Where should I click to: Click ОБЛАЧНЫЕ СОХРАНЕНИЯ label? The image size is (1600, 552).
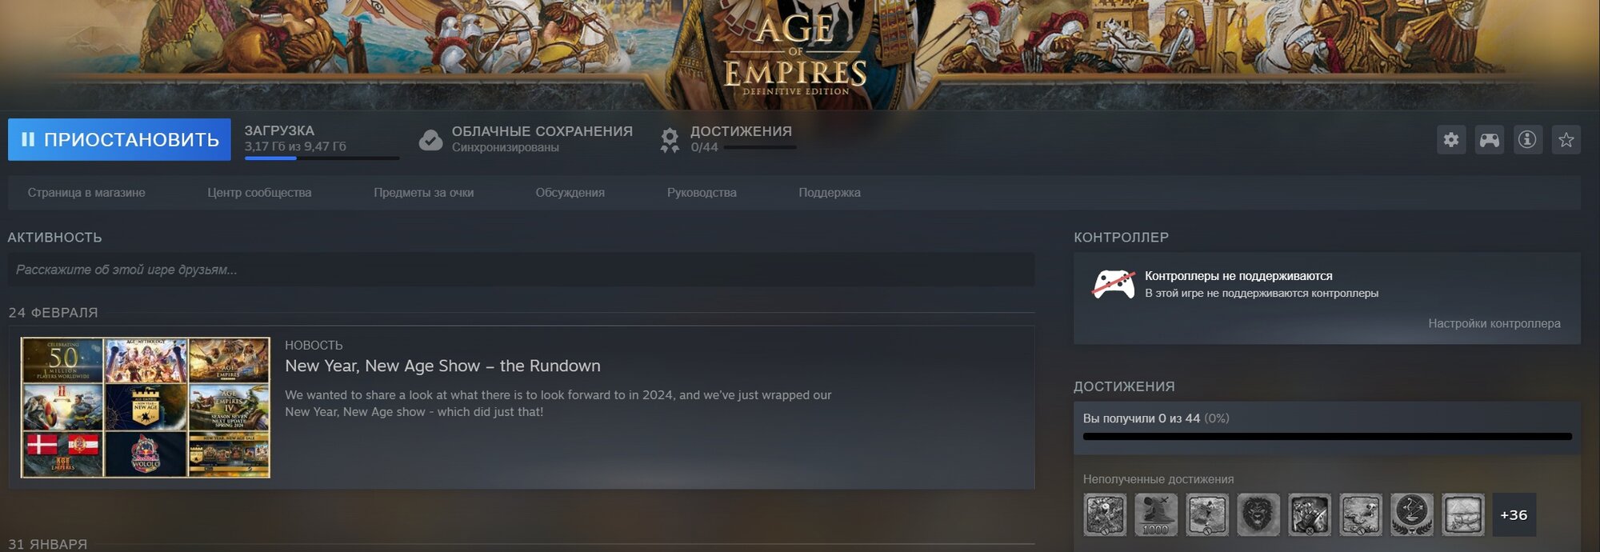542,131
